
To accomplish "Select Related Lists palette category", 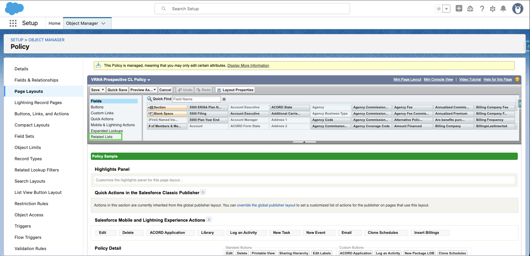I will [x=102, y=137].
